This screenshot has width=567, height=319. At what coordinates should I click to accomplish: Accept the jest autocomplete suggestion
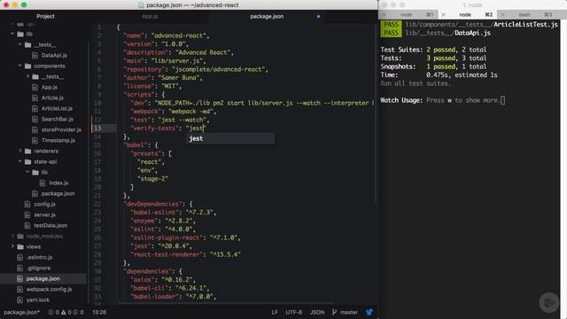[230, 138]
